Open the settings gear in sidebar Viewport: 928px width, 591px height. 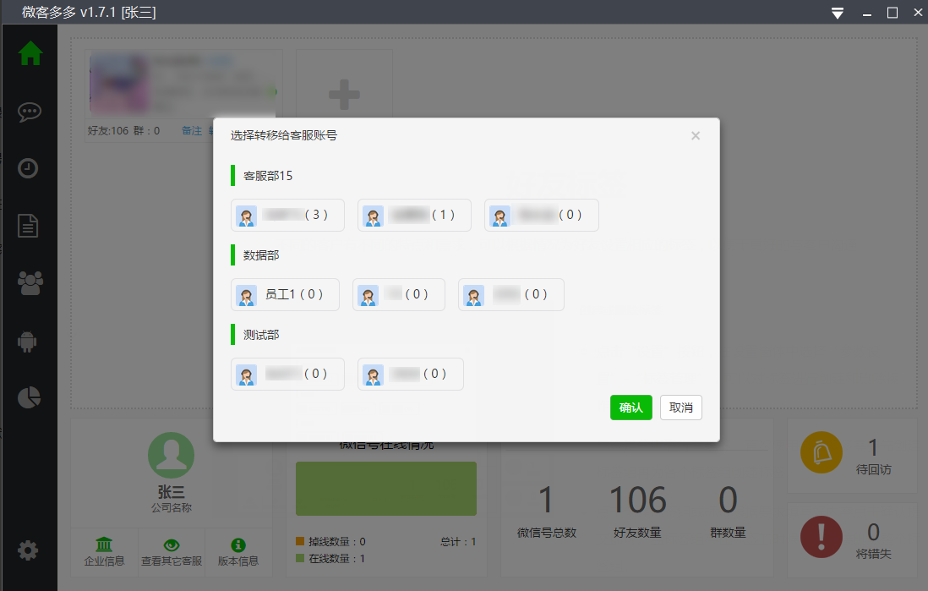tap(28, 550)
